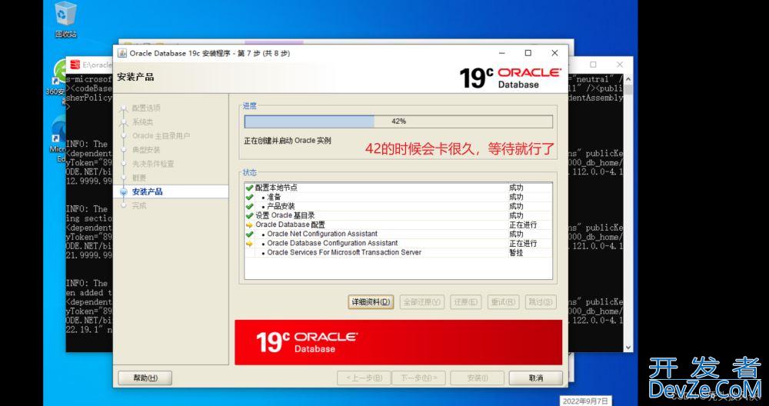This screenshot has height=406, width=769.
Task: Click green check beside 设置 Oracle 基目录
Action: point(250,216)
